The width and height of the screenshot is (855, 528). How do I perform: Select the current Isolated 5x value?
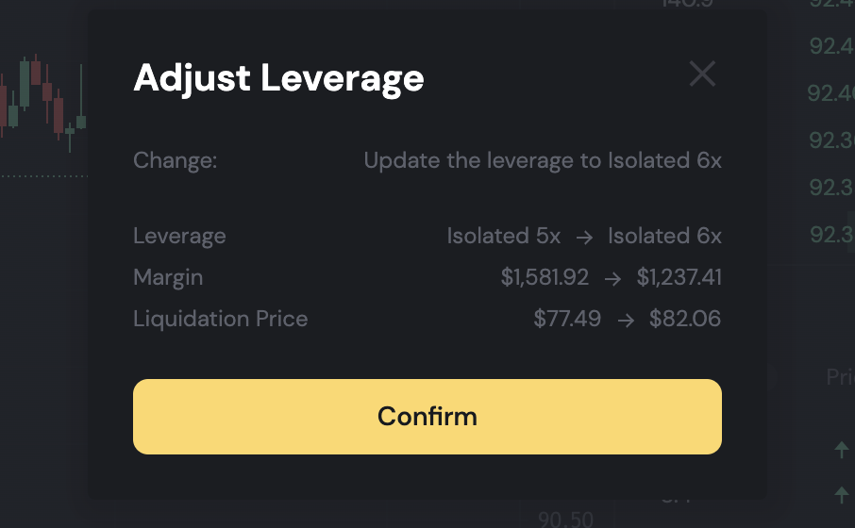(503, 236)
